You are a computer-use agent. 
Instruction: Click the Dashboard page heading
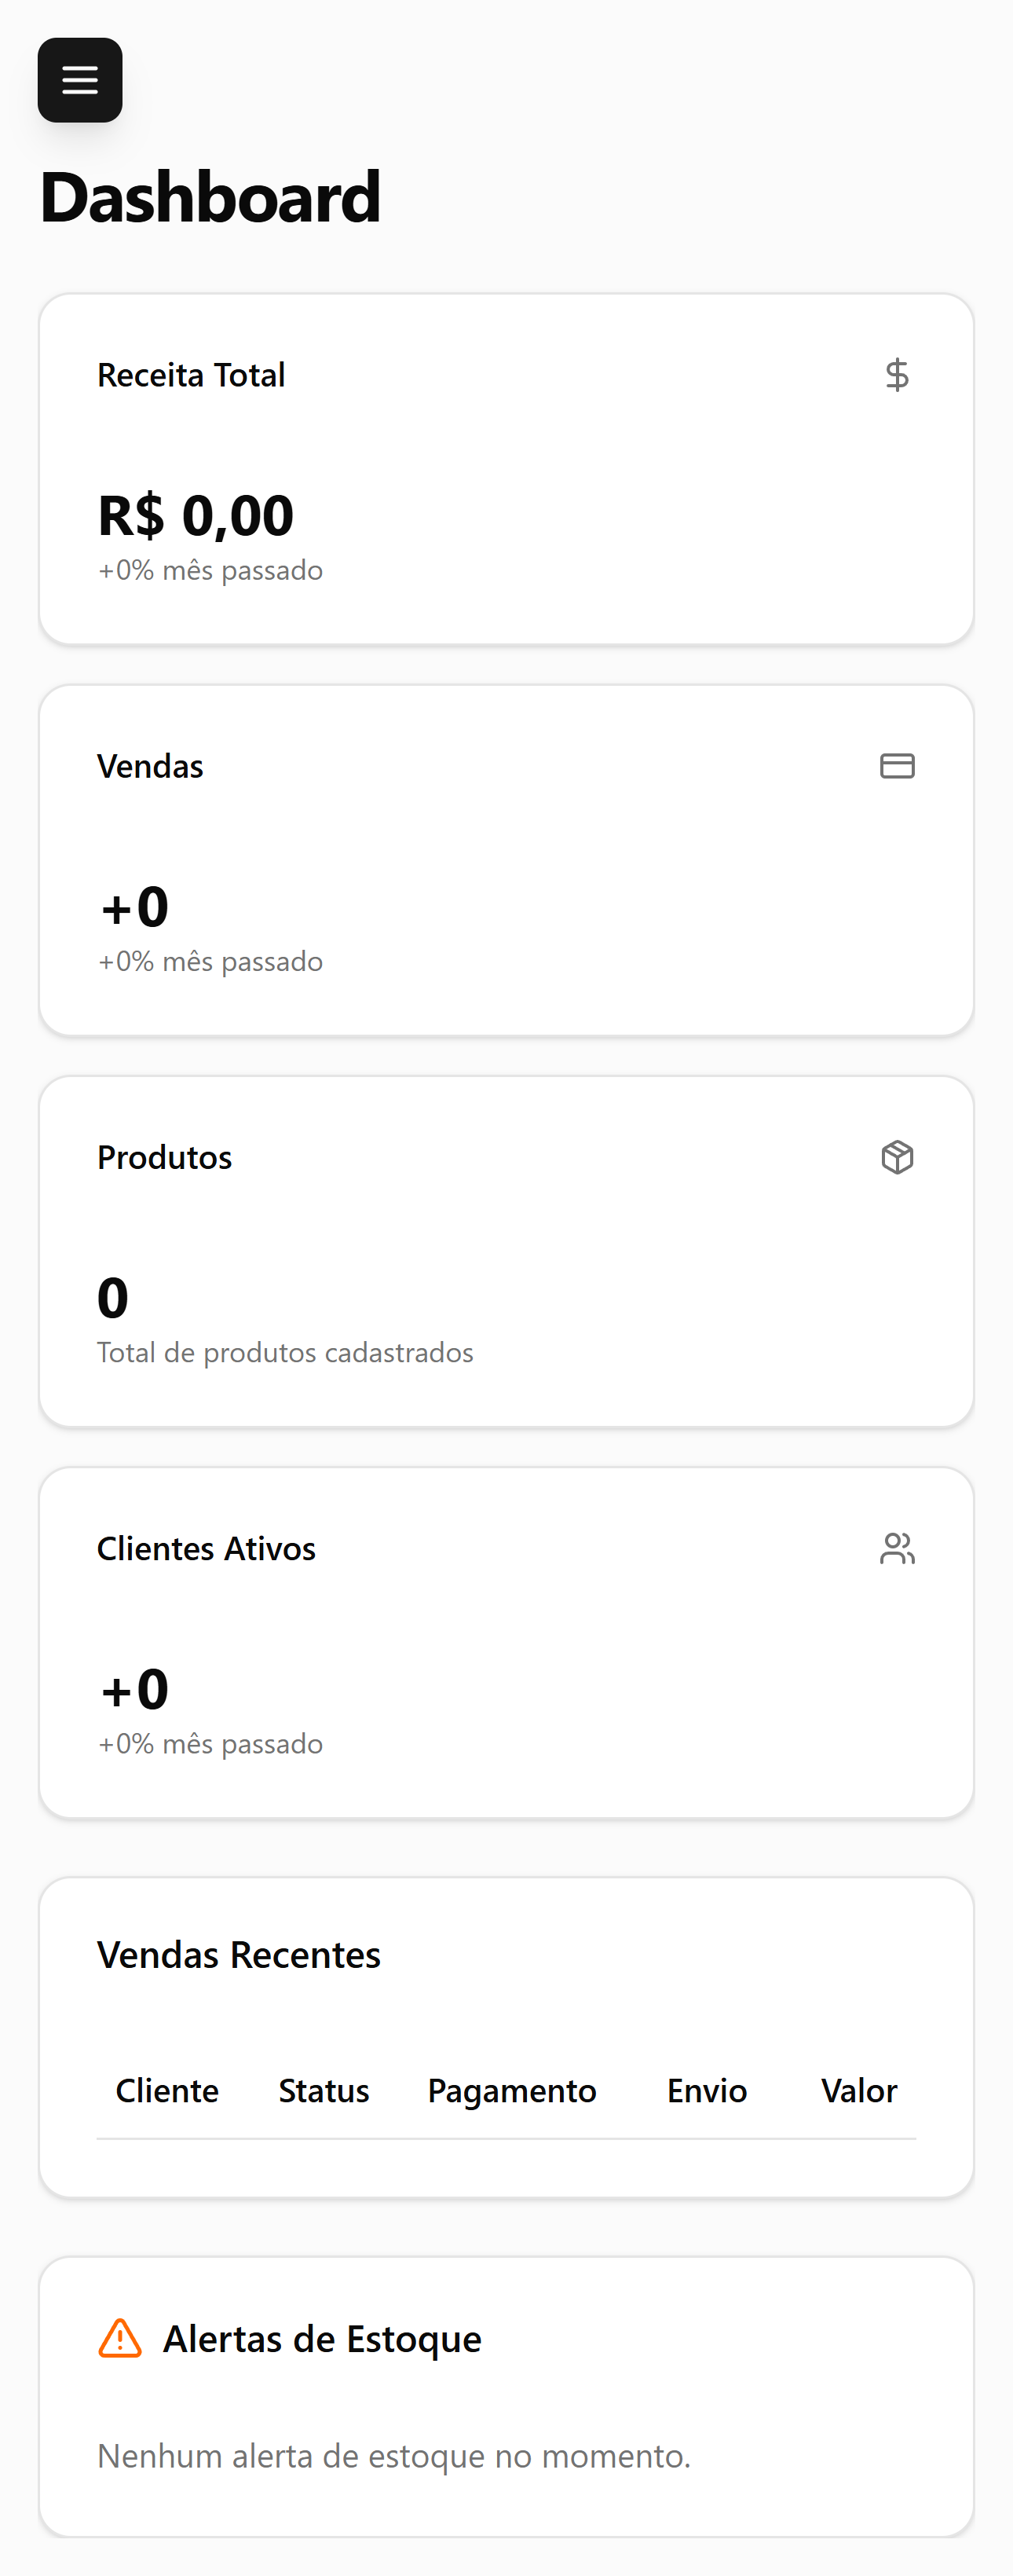210,197
